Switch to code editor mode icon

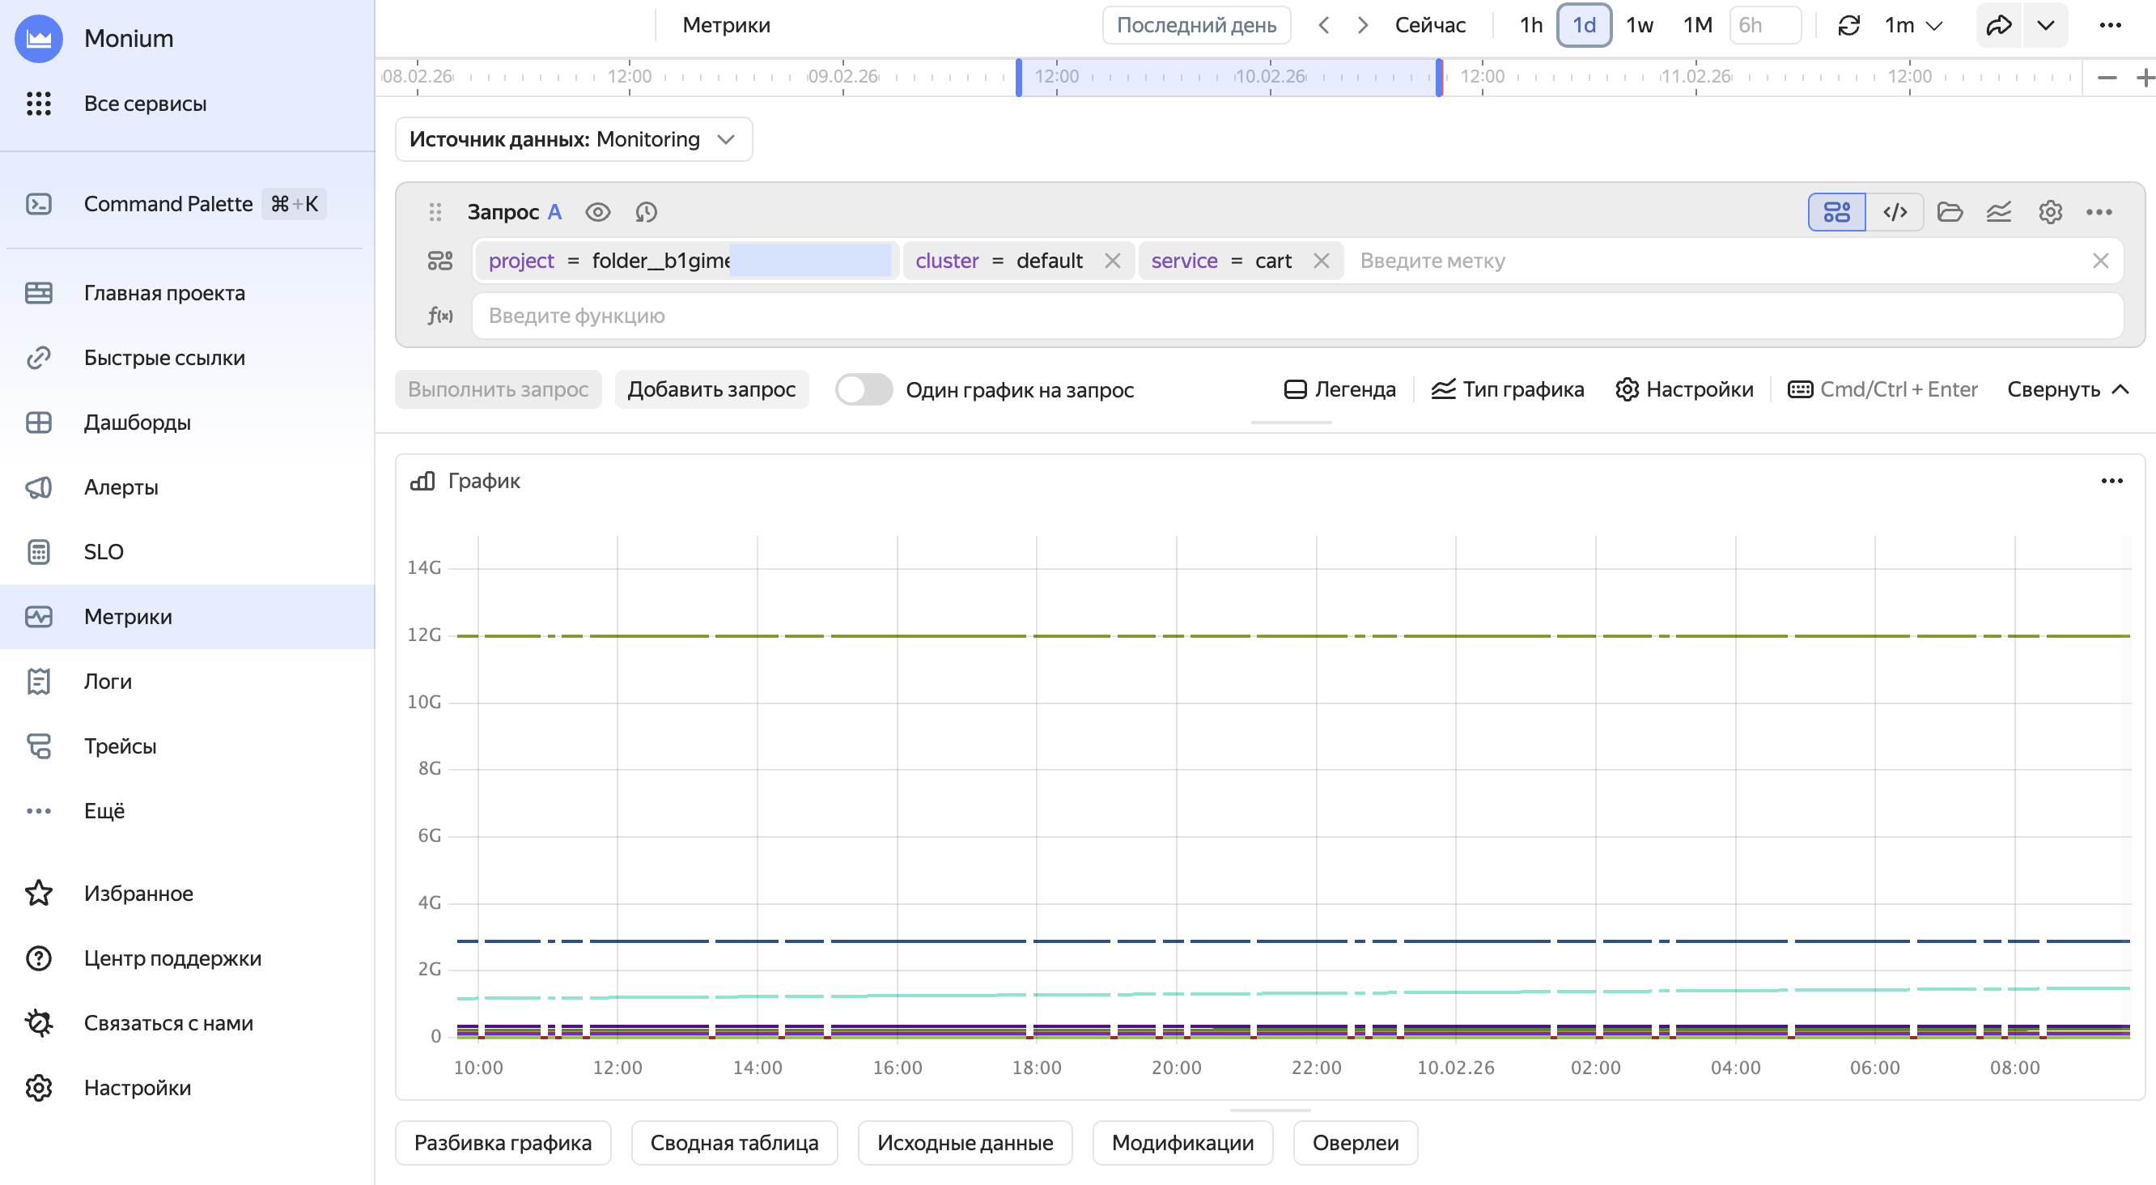click(1894, 213)
